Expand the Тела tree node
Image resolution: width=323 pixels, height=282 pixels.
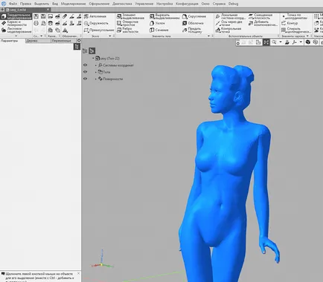pos(96,72)
